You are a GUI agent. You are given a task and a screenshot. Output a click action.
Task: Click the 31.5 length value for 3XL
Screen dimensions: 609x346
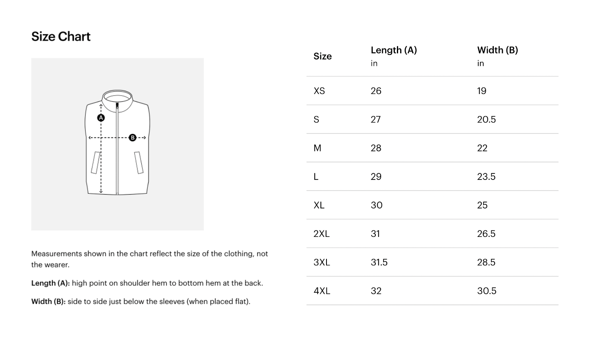(379, 263)
